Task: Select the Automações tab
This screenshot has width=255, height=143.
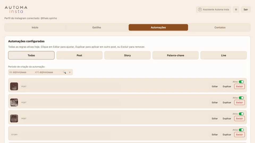Action: click(x=158, y=27)
